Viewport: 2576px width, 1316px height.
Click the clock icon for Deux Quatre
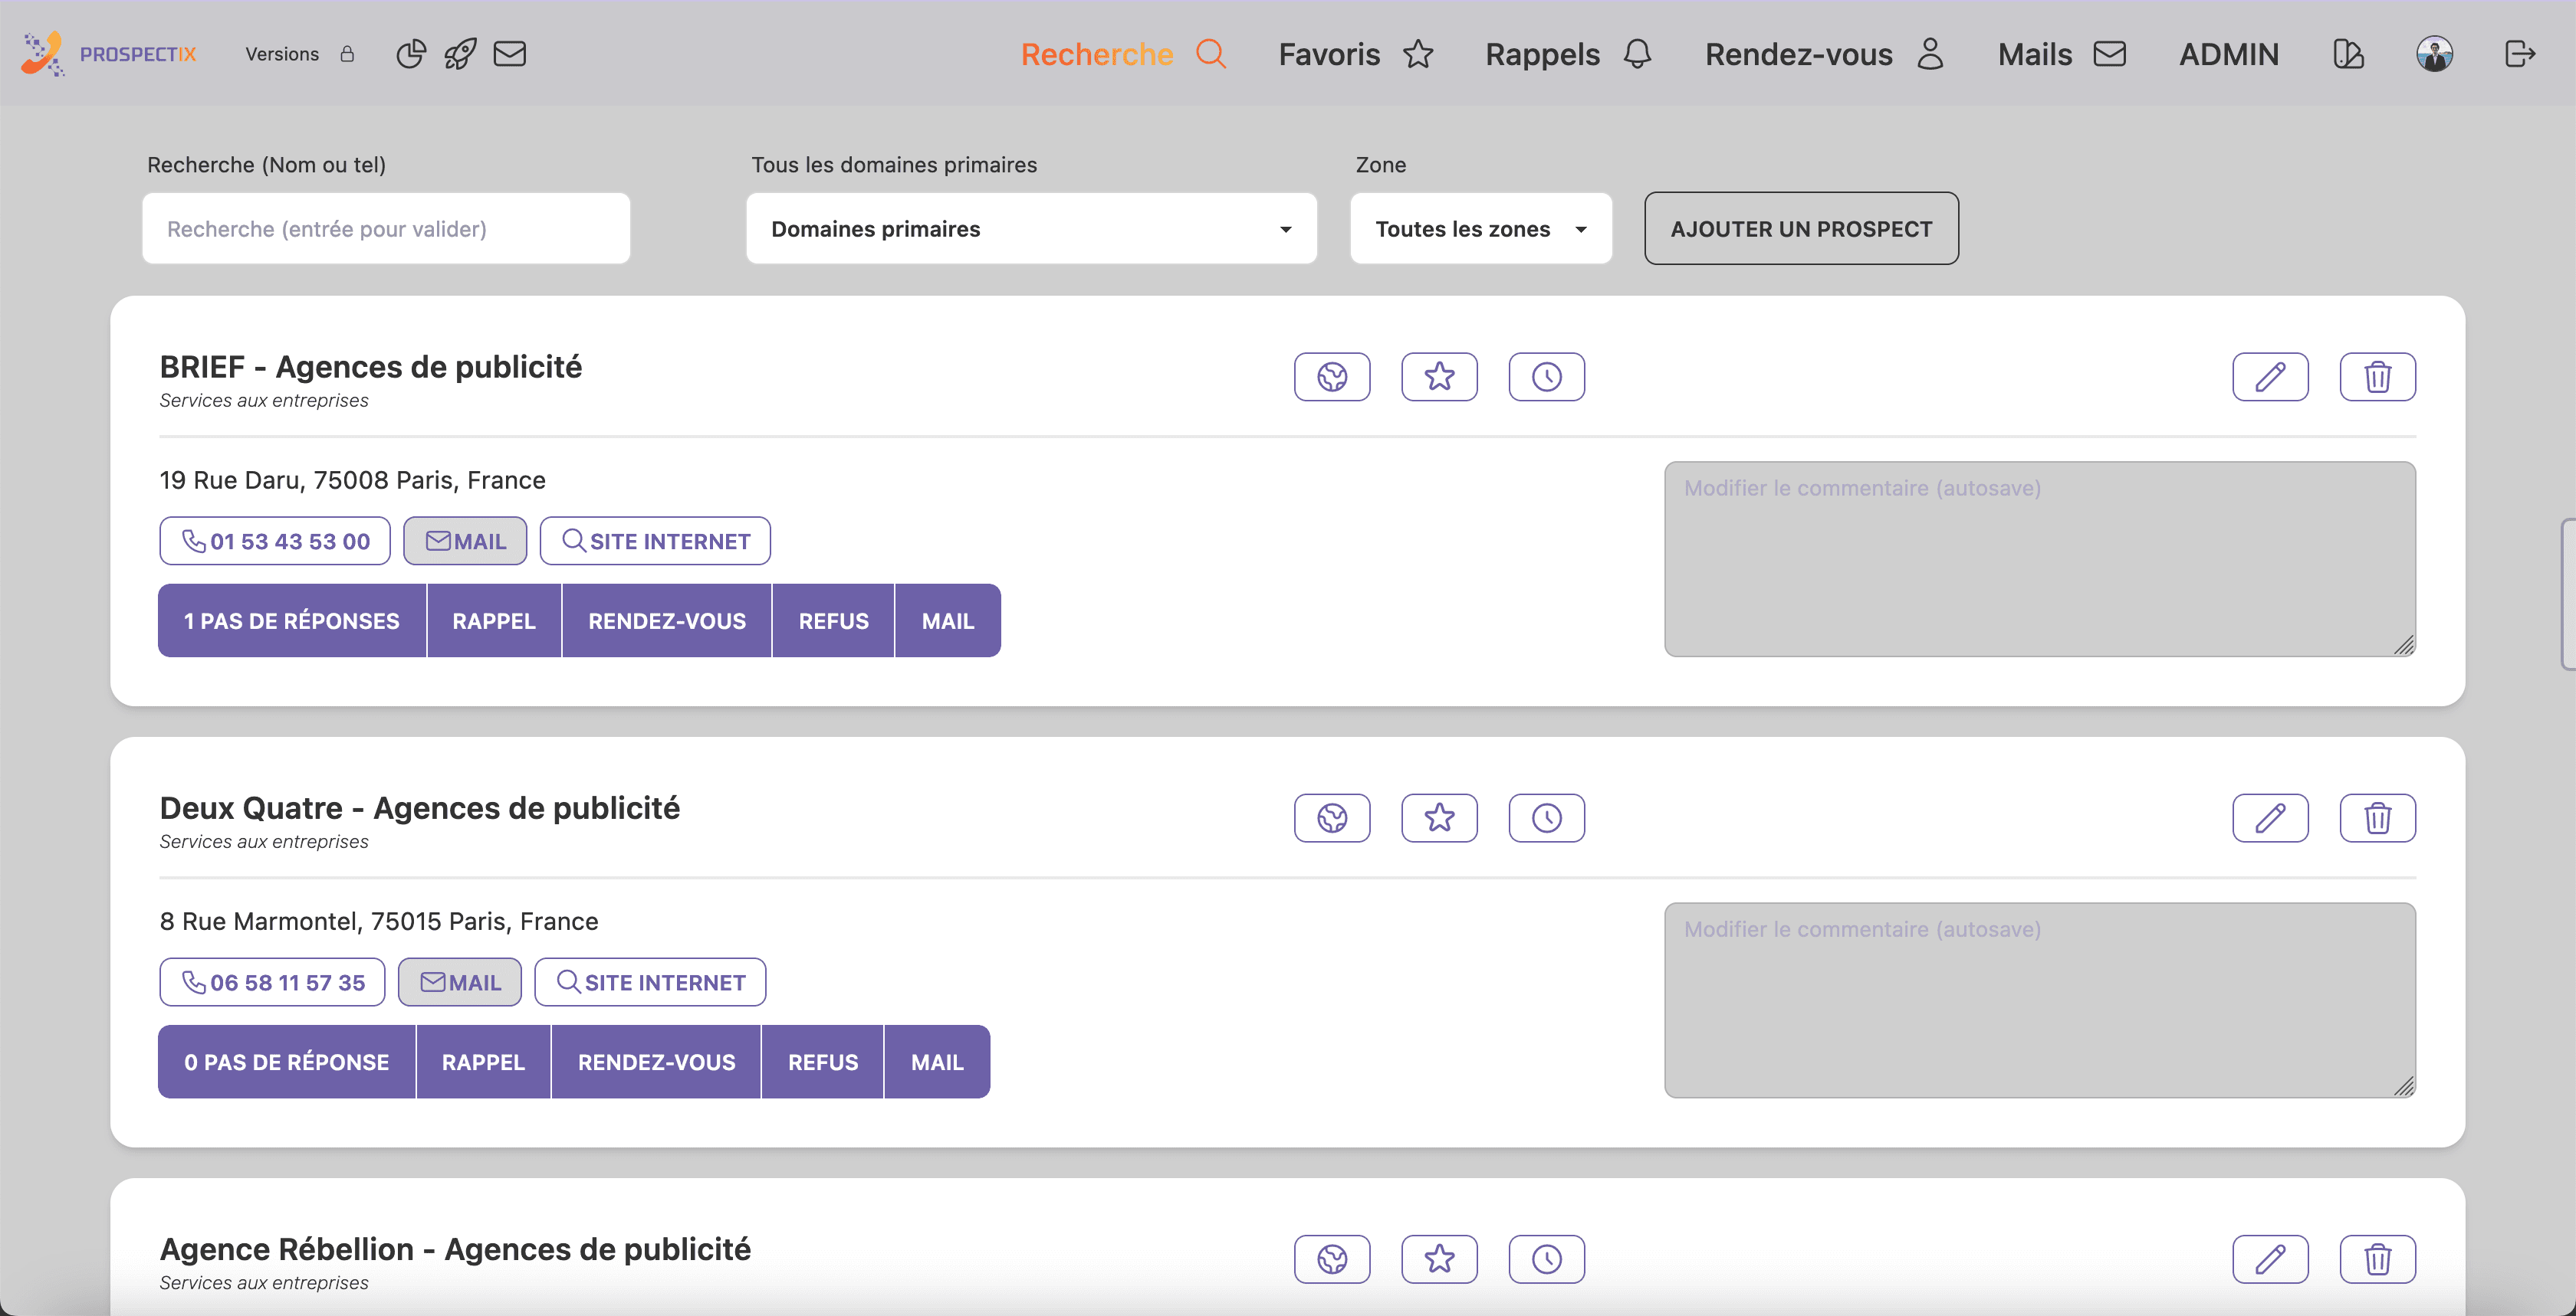[1546, 818]
